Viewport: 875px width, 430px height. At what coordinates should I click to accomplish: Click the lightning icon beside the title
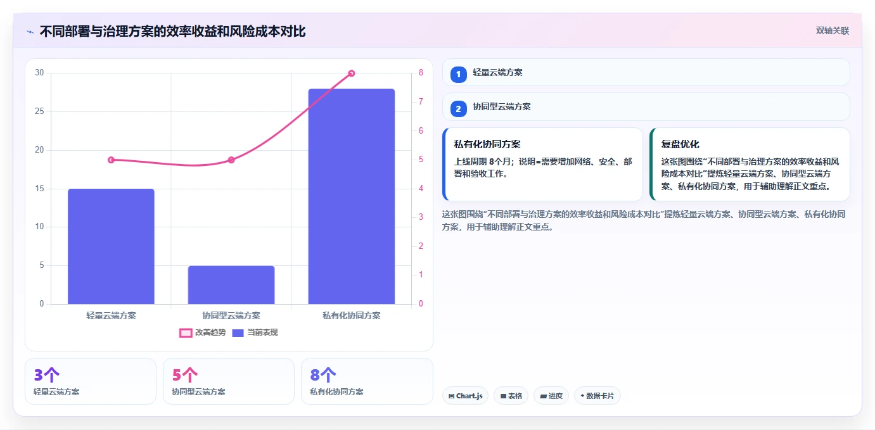point(30,31)
